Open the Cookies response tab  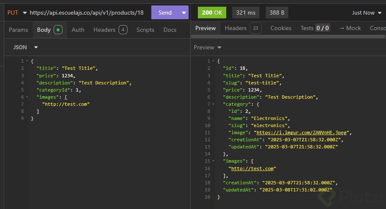[x=281, y=28]
